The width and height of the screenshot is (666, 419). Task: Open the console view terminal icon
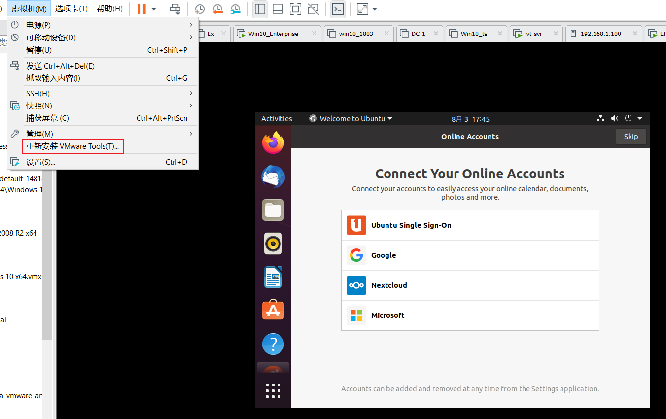coord(338,9)
